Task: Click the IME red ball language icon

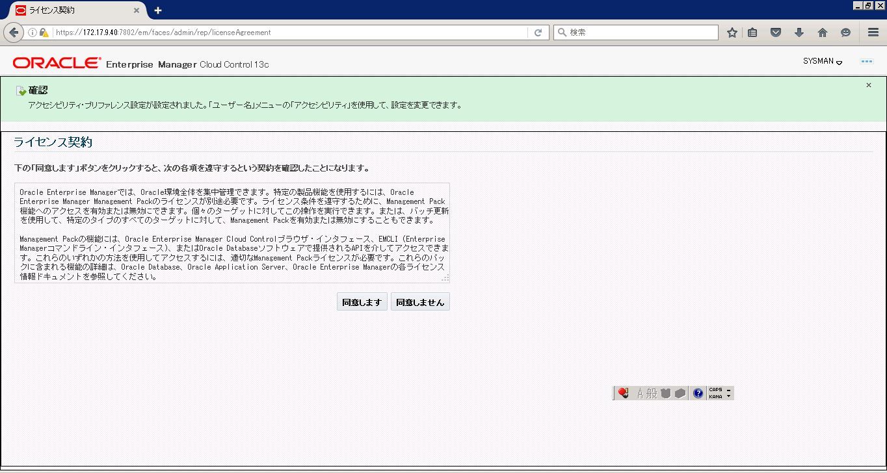Action: 623,393
